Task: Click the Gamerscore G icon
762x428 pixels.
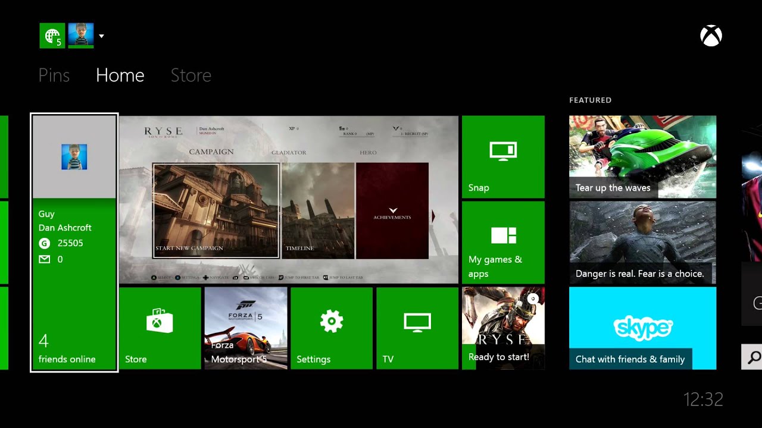Action: [x=44, y=243]
